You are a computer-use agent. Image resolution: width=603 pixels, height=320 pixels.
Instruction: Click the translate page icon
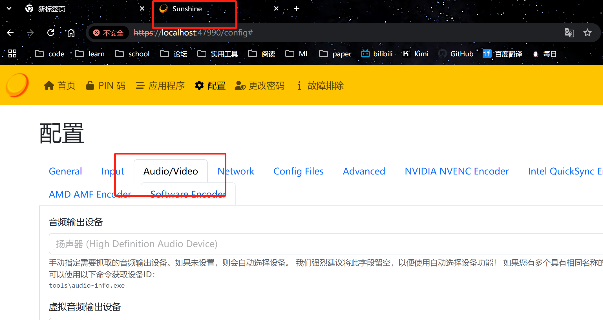569,33
